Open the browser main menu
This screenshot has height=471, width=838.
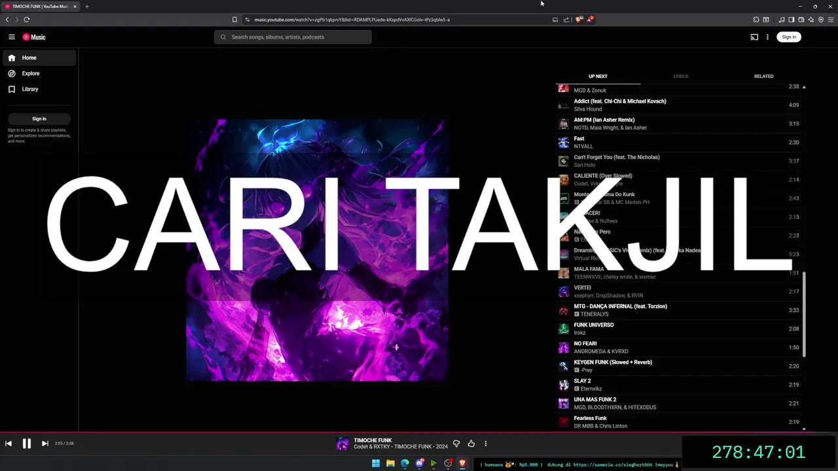click(x=831, y=20)
